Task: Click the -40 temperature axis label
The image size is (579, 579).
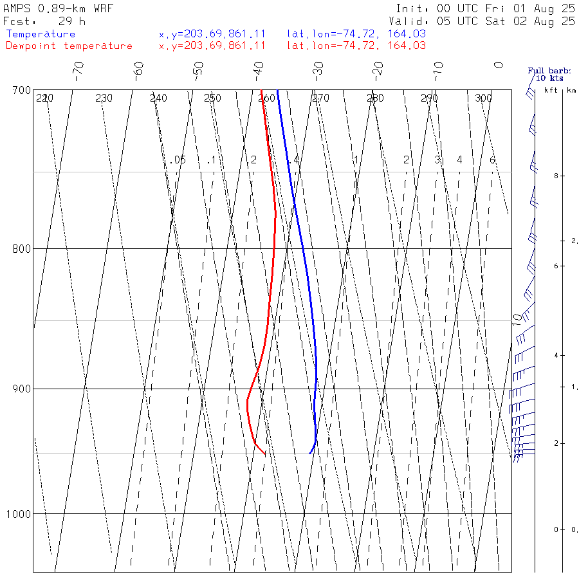Action: [x=259, y=71]
